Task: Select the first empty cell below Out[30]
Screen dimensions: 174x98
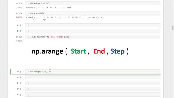Action: (93, 25)
